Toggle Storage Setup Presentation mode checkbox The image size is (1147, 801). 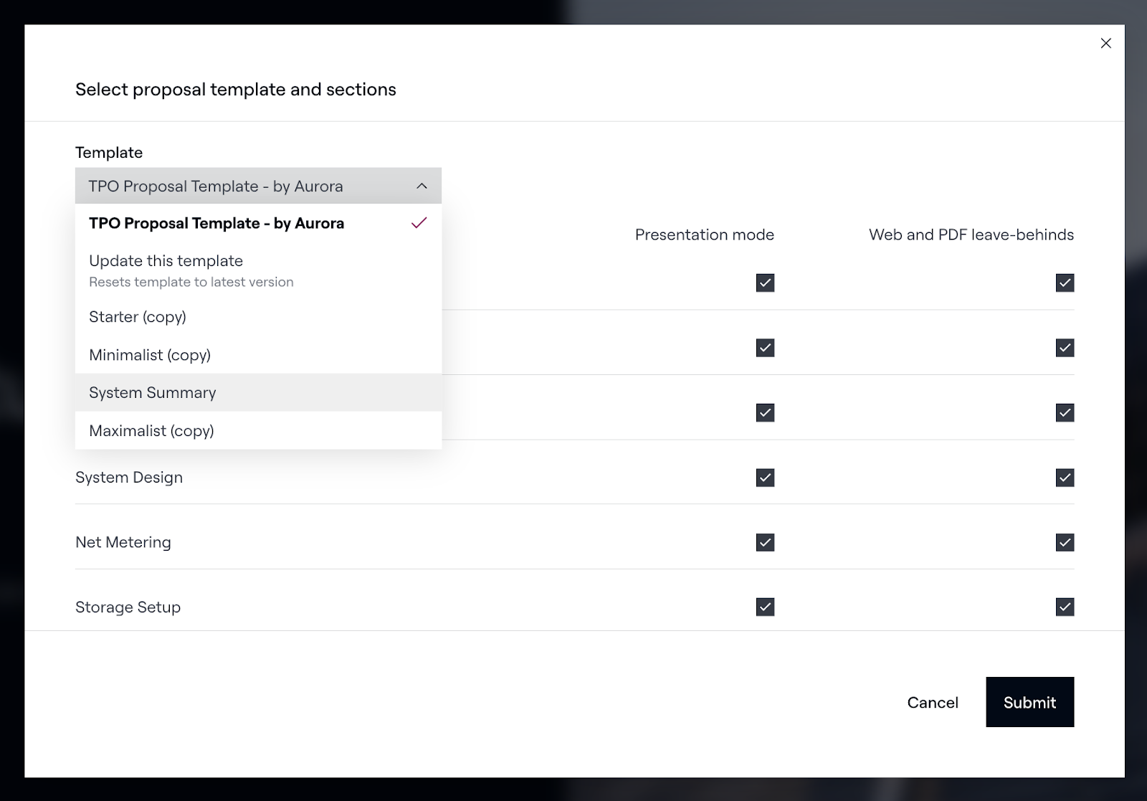pos(765,607)
